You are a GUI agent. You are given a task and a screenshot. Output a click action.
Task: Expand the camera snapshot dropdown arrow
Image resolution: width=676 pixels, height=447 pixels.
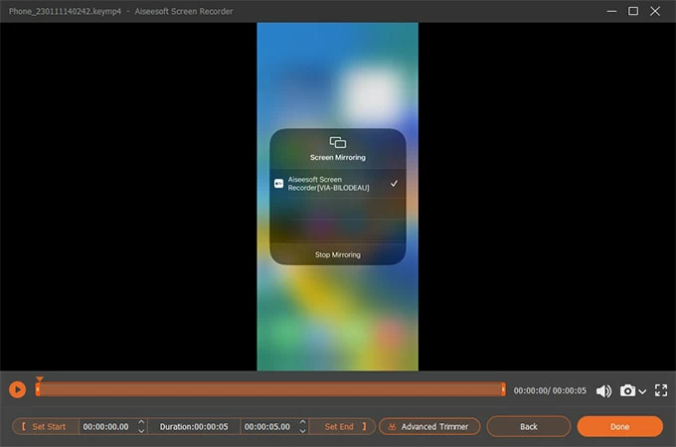tap(642, 391)
